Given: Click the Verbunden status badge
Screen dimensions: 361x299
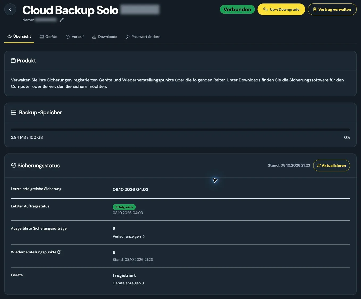Looking at the screenshot, I should [237, 9].
